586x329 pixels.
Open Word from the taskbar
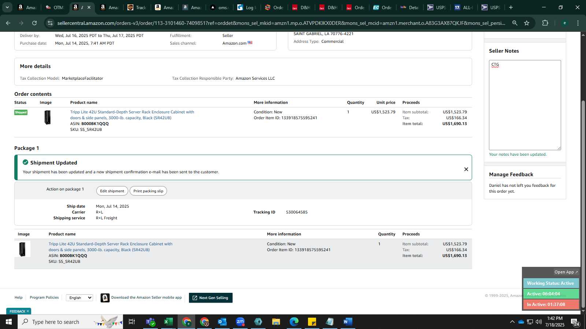(x=348, y=322)
